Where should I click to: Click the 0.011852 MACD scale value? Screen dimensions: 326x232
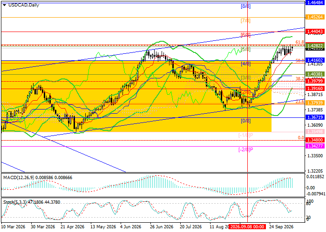315,177
